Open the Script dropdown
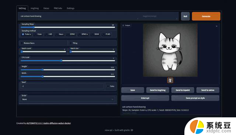Screen dimensions: 236x135 pos(68,99)
